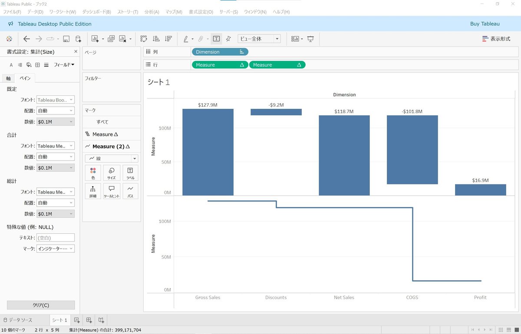
Task: Click the second Measure pill on Rows
Action: [277, 65]
